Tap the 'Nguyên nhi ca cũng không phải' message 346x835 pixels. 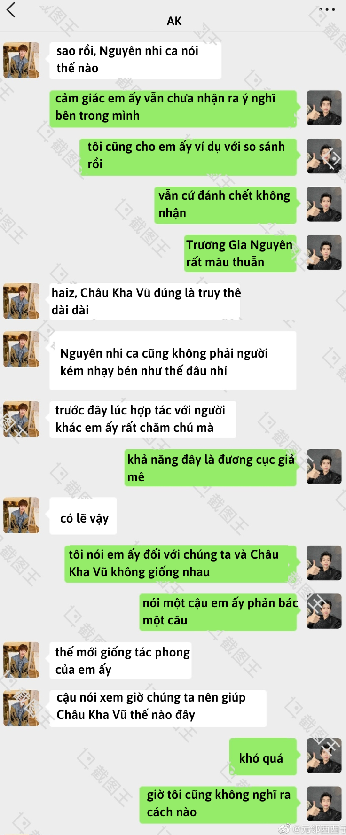pyautogui.click(x=173, y=360)
